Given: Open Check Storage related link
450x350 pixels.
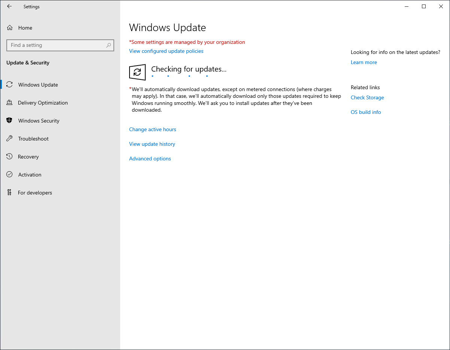Looking at the screenshot, I should point(367,97).
